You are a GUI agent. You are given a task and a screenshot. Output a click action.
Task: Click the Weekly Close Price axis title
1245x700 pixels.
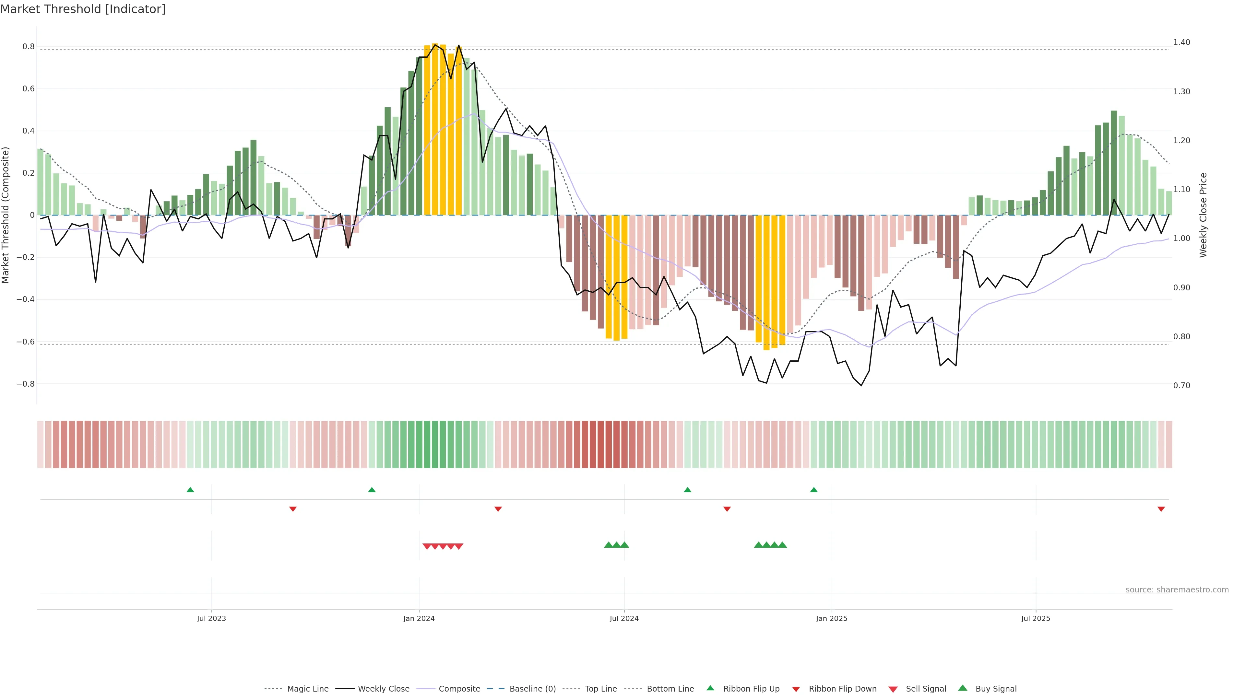(x=1203, y=215)
